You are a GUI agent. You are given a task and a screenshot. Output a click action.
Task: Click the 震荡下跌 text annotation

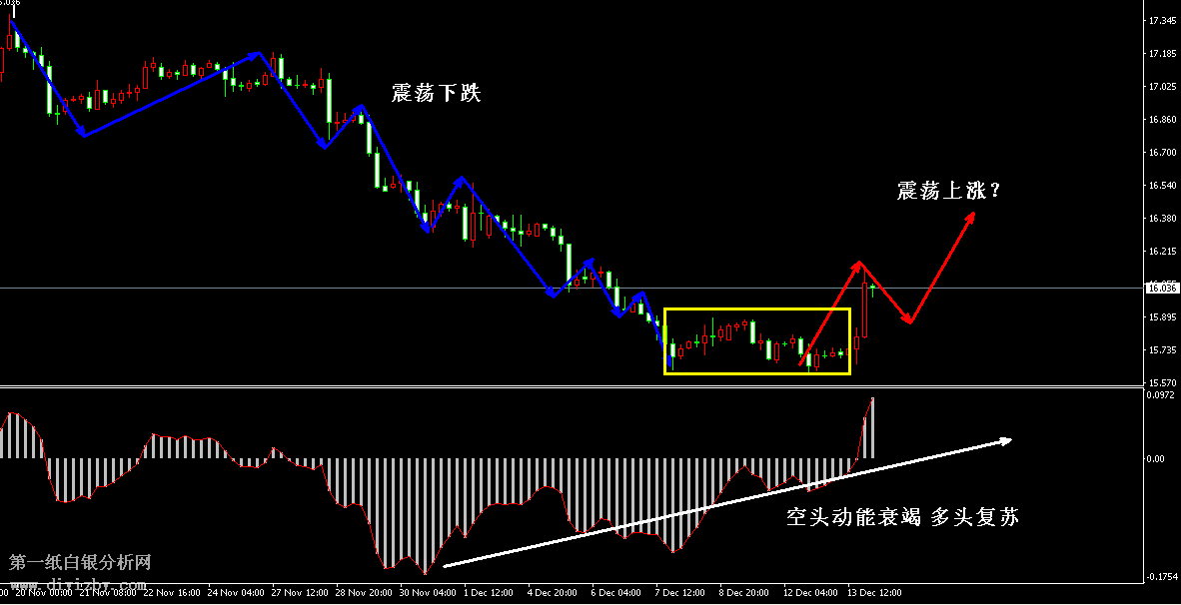coord(436,95)
